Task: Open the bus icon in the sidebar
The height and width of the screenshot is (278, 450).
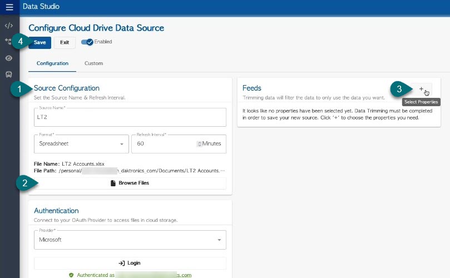Action: 9,74
